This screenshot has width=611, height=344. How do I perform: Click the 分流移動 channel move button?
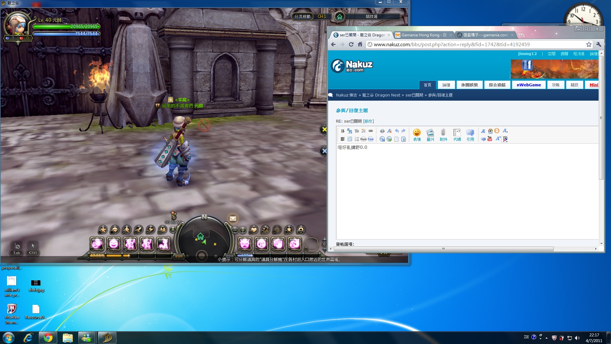tap(302, 17)
